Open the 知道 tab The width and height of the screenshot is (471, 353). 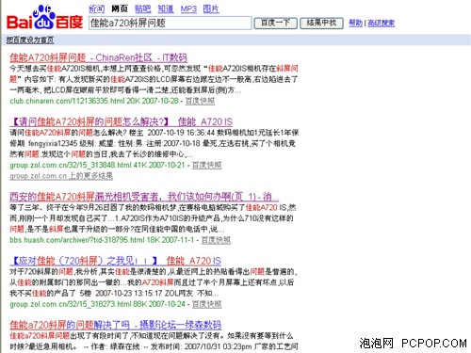click(166, 8)
